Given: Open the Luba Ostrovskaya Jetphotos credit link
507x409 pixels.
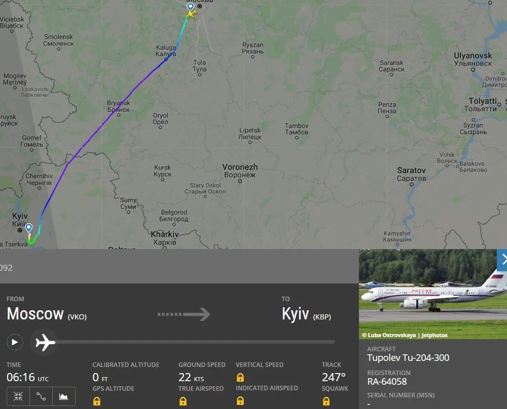Looking at the screenshot, I should pyautogui.click(x=405, y=335).
